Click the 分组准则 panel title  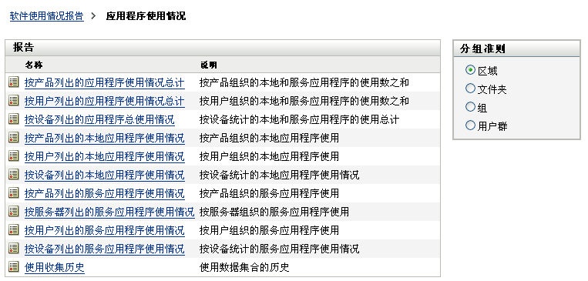482,49
